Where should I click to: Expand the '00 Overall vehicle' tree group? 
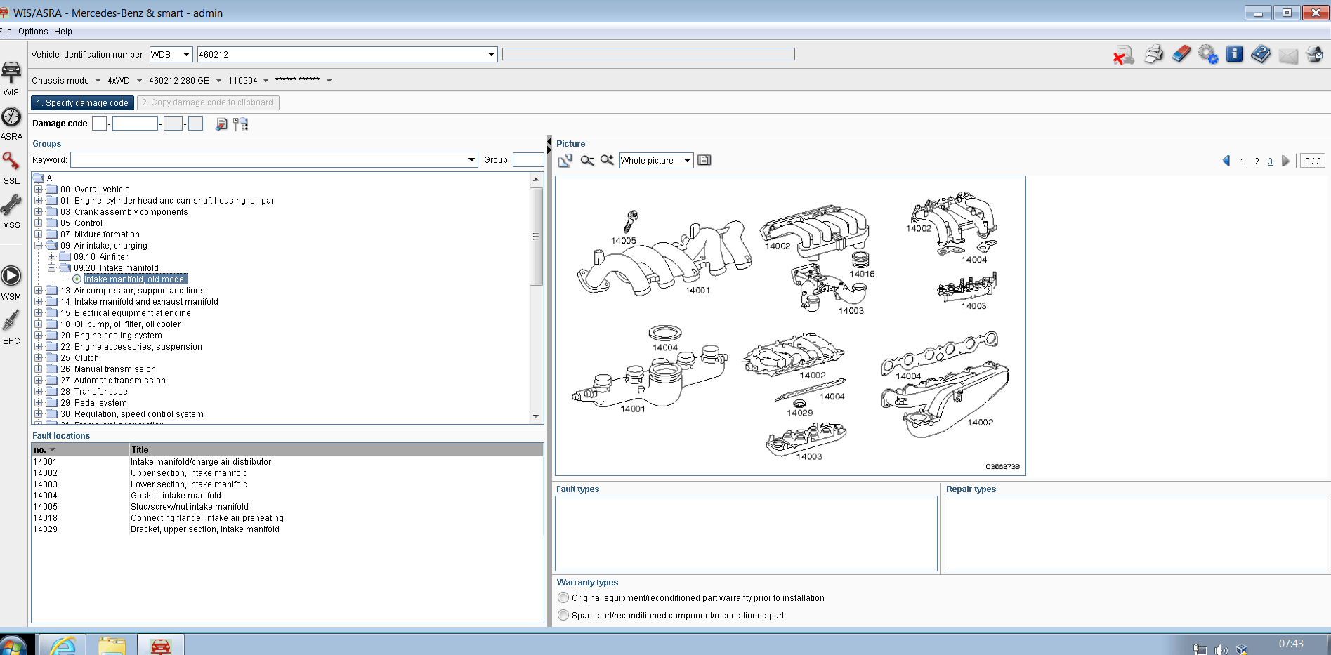point(39,189)
